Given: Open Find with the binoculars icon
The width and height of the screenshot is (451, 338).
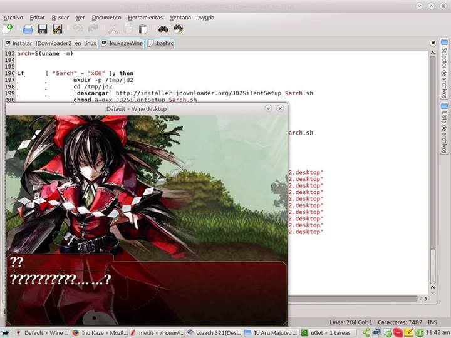Looking at the screenshot, I should 163,29.
